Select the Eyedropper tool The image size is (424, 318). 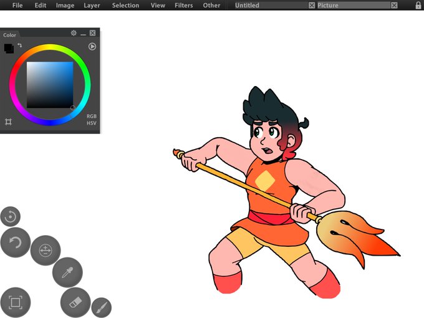[x=67, y=272]
